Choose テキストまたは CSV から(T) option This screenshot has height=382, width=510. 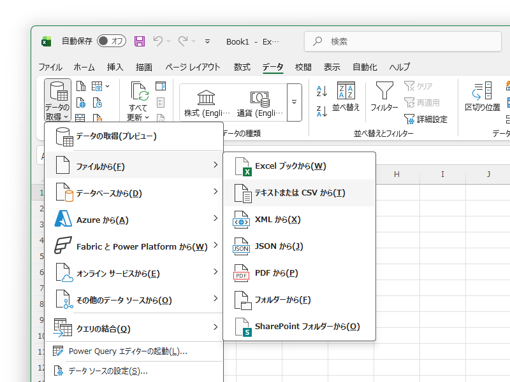pyautogui.click(x=300, y=193)
